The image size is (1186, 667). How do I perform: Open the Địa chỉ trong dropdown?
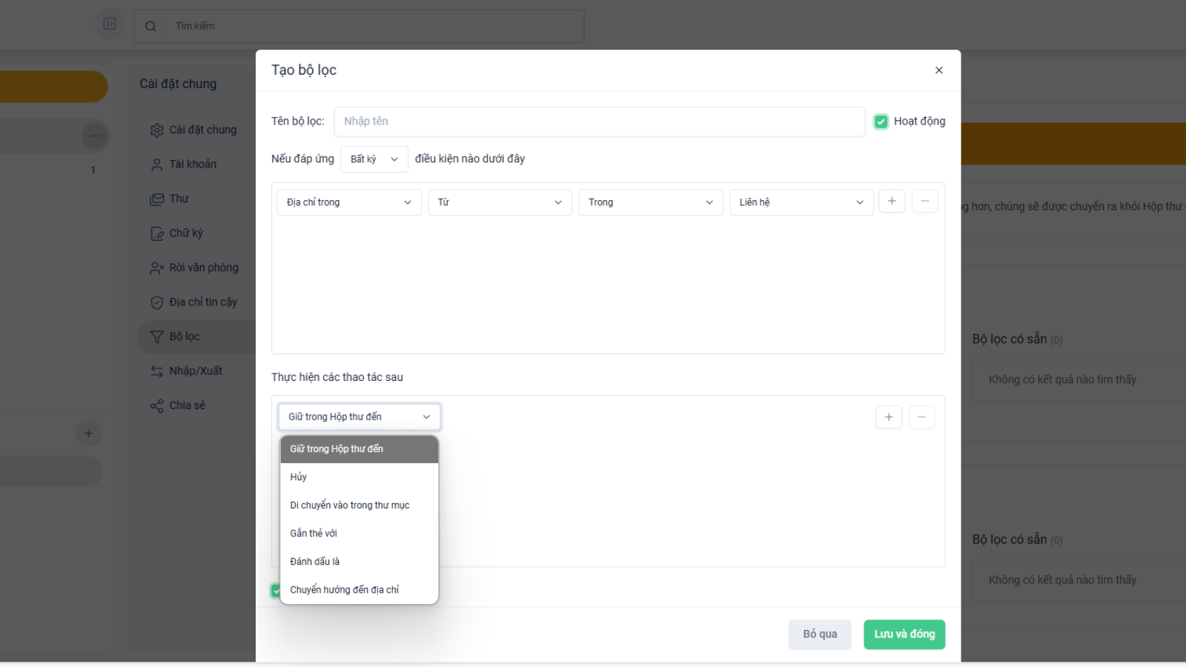pos(349,202)
